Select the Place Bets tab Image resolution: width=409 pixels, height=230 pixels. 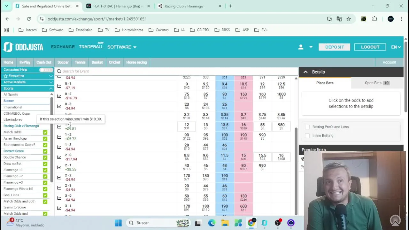tap(325, 83)
